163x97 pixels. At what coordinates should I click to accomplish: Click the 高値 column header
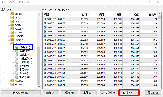[x=97, y=15]
